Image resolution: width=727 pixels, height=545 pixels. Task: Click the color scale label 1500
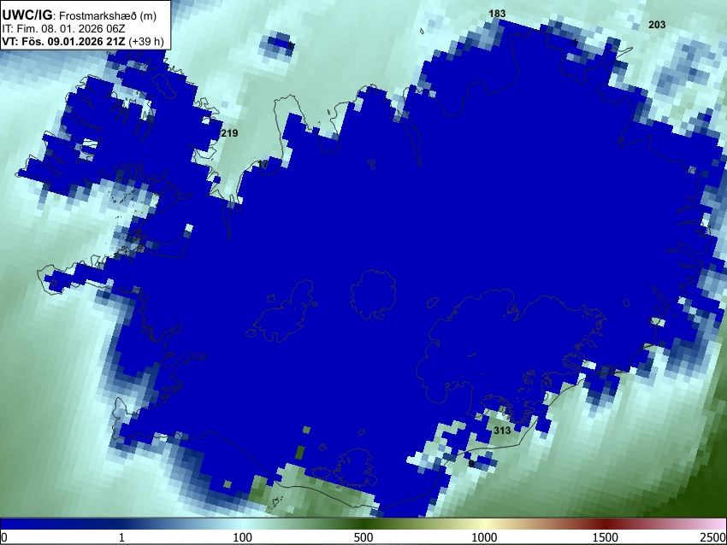click(606, 537)
